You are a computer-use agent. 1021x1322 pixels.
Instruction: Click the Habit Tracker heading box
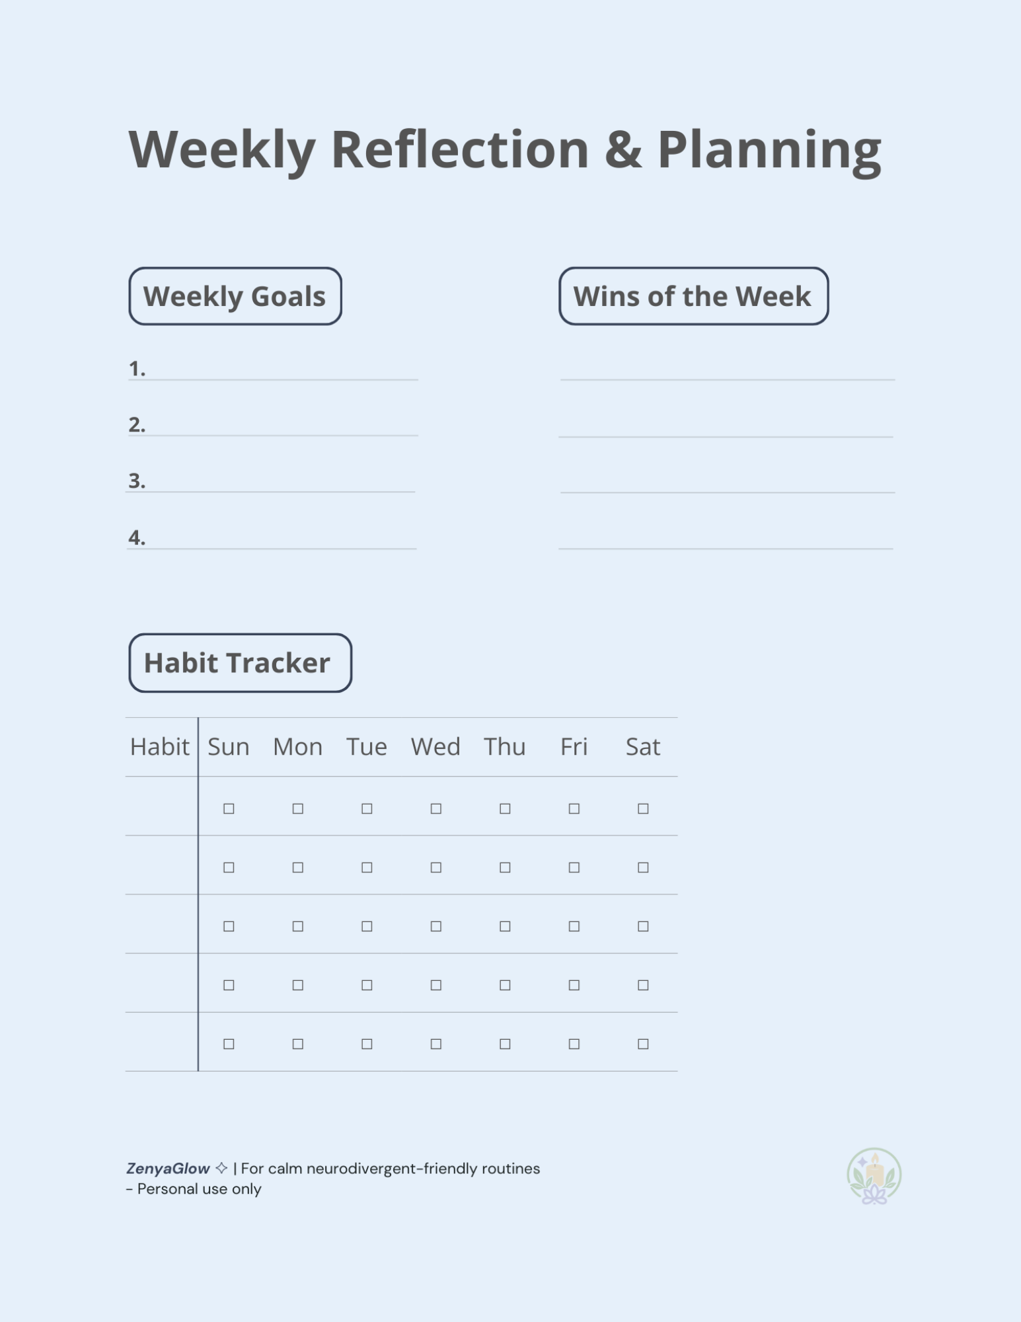[x=240, y=663]
